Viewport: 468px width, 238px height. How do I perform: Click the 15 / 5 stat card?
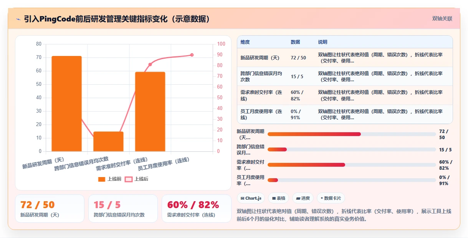[x=123, y=208]
